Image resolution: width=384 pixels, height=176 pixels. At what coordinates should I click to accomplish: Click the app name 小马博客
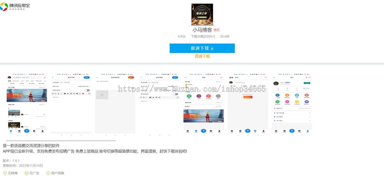[202, 30]
